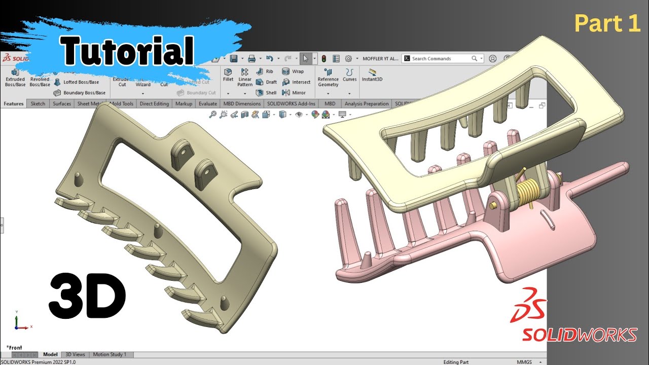Click the Save icon
Screen dimensions: 649x365
tap(234, 59)
